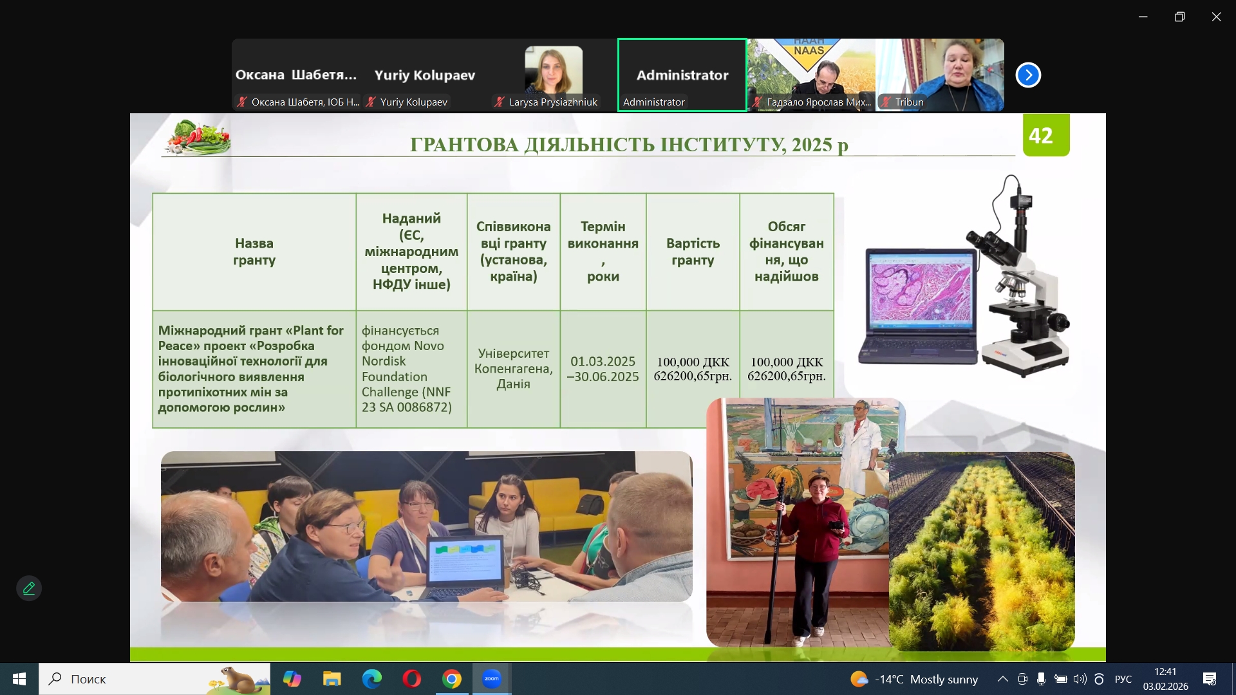Open Microsoft Edge in taskbar
The width and height of the screenshot is (1236, 695).
(372, 679)
